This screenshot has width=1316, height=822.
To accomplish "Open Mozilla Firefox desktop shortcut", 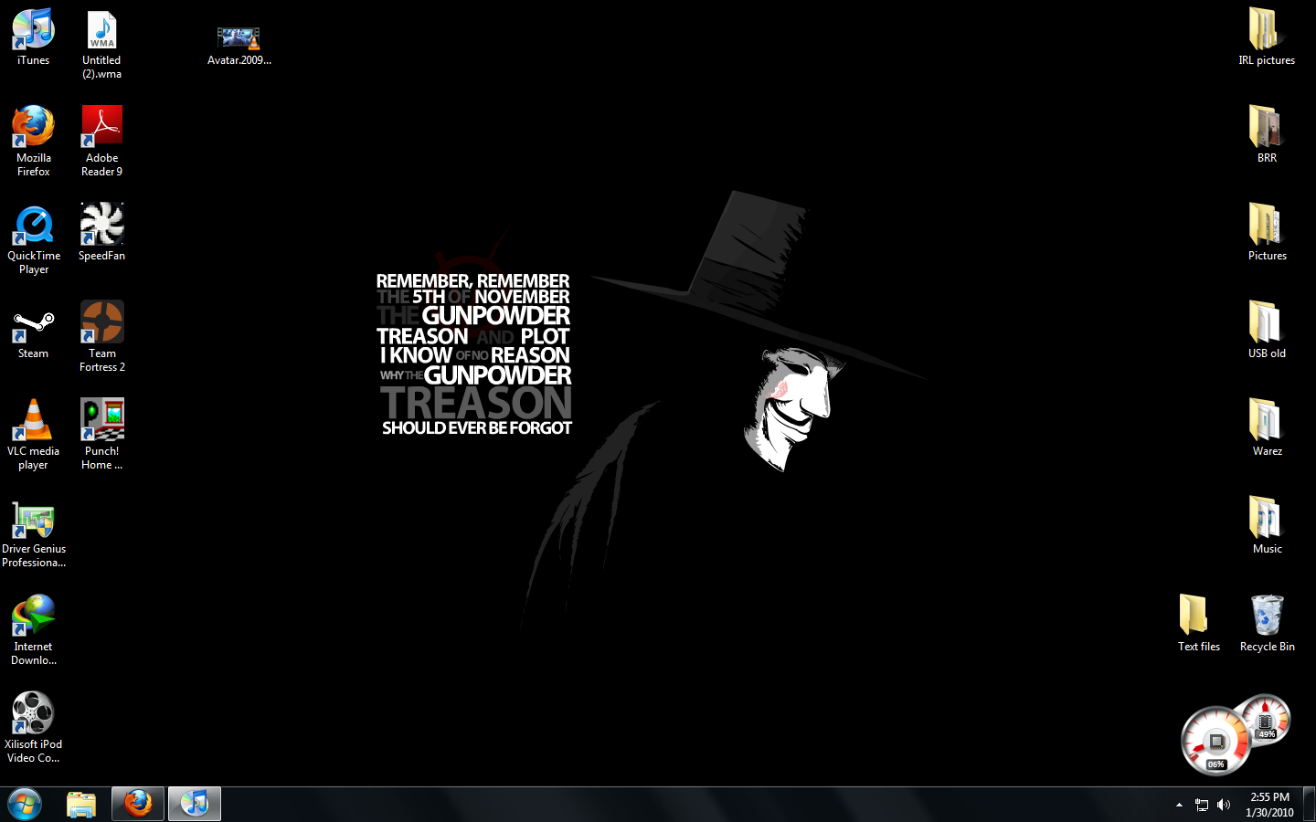I will tap(33, 125).
